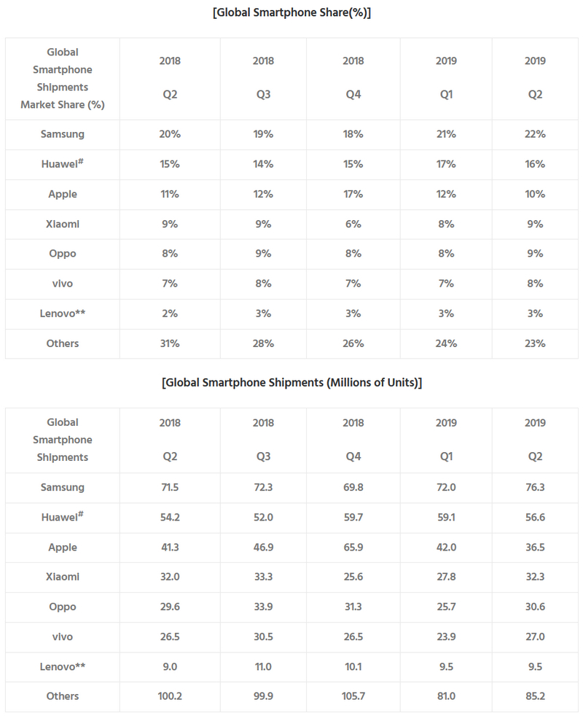Click Samsung's 22% share cell for 2019 Q2
Viewport: 583px width, 716px height.
click(535, 134)
